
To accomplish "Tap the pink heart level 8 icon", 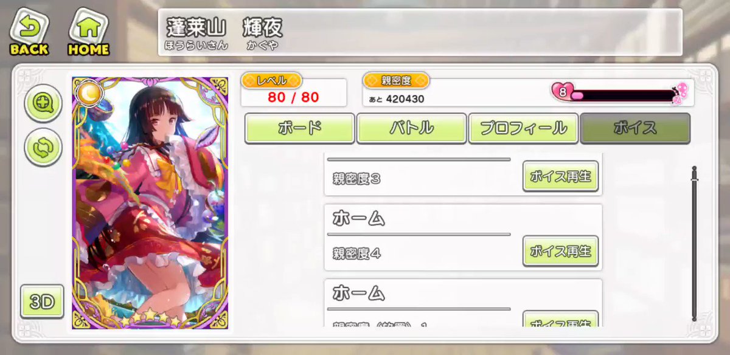I will click(x=563, y=92).
